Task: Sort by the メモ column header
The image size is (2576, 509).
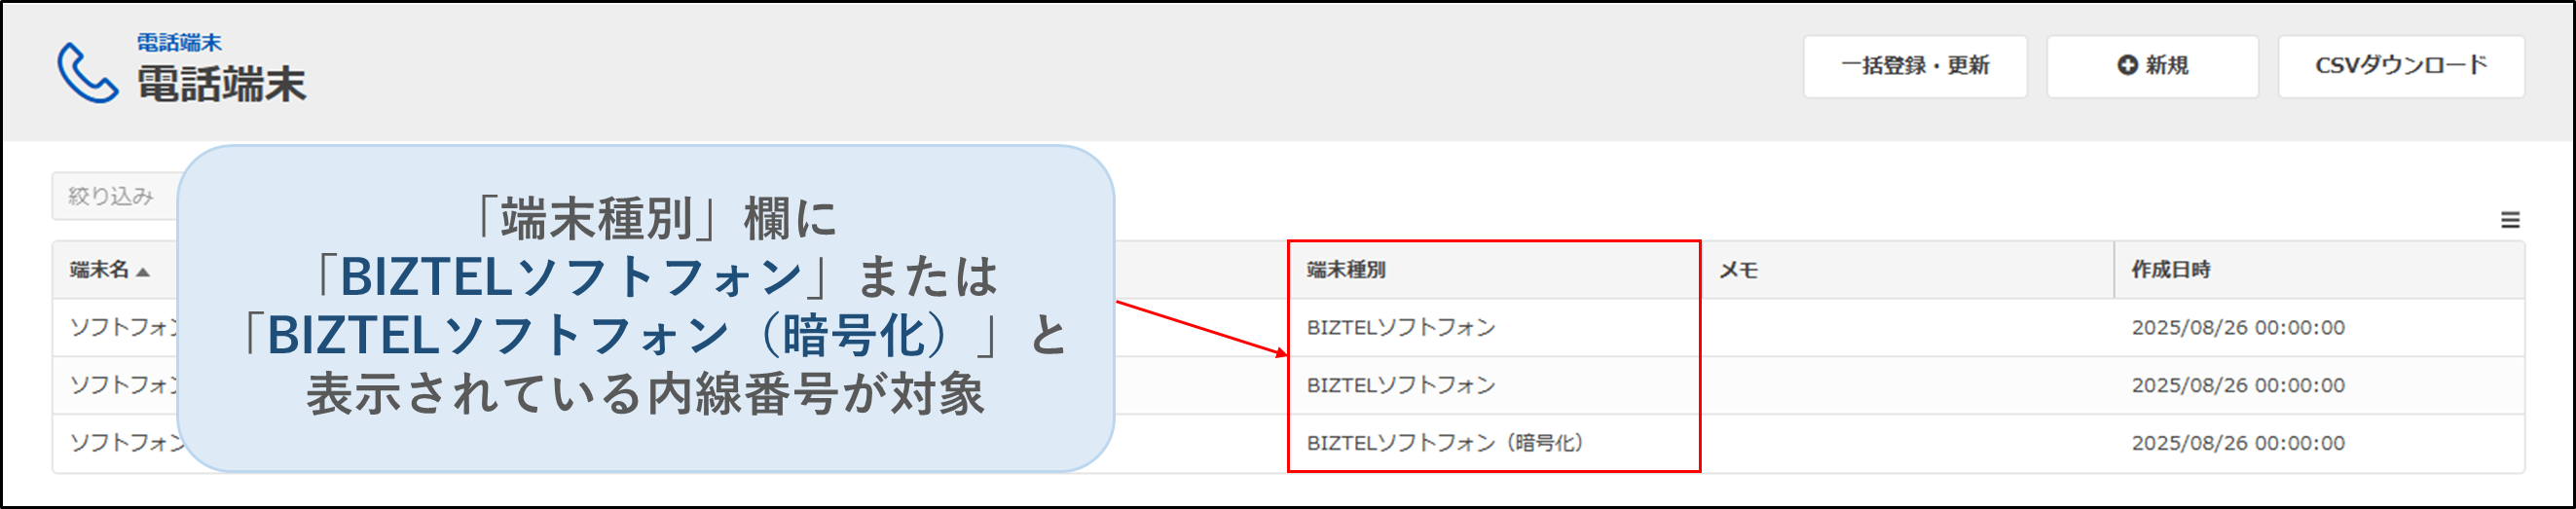Action: coord(1738,270)
